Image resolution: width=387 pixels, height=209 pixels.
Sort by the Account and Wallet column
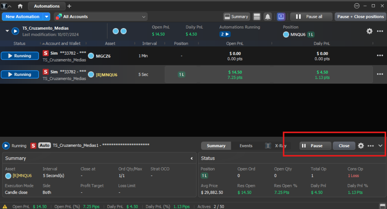[x=63, y=44]
